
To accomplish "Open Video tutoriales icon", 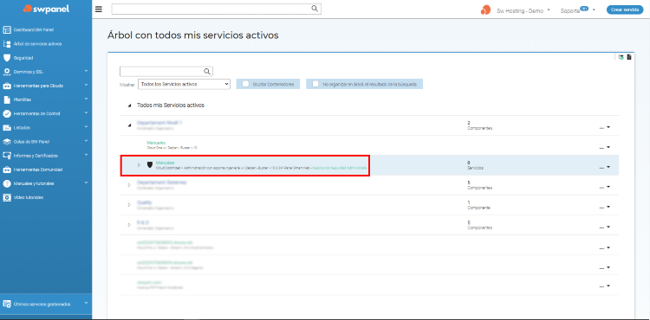I will tap(7, 198).
